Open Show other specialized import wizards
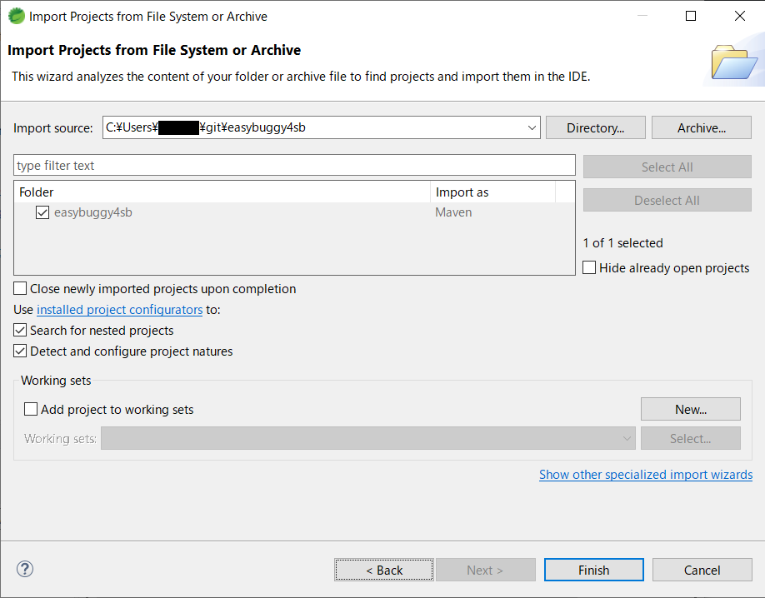 coord(646,474)
